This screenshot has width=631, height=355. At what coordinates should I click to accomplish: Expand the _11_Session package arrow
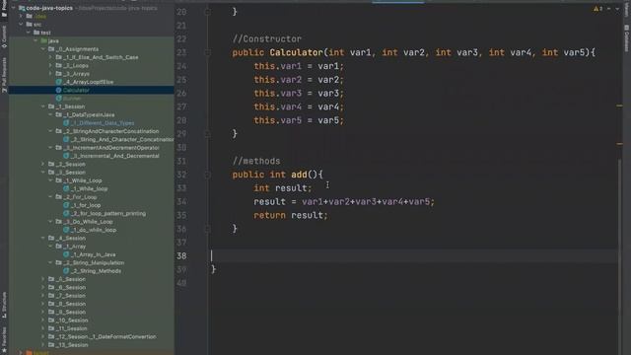43,328
